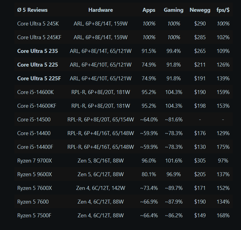The image size is (241, 230).
Task: Select the Core i5-14500 cell
Action: [x=34, y=120]
